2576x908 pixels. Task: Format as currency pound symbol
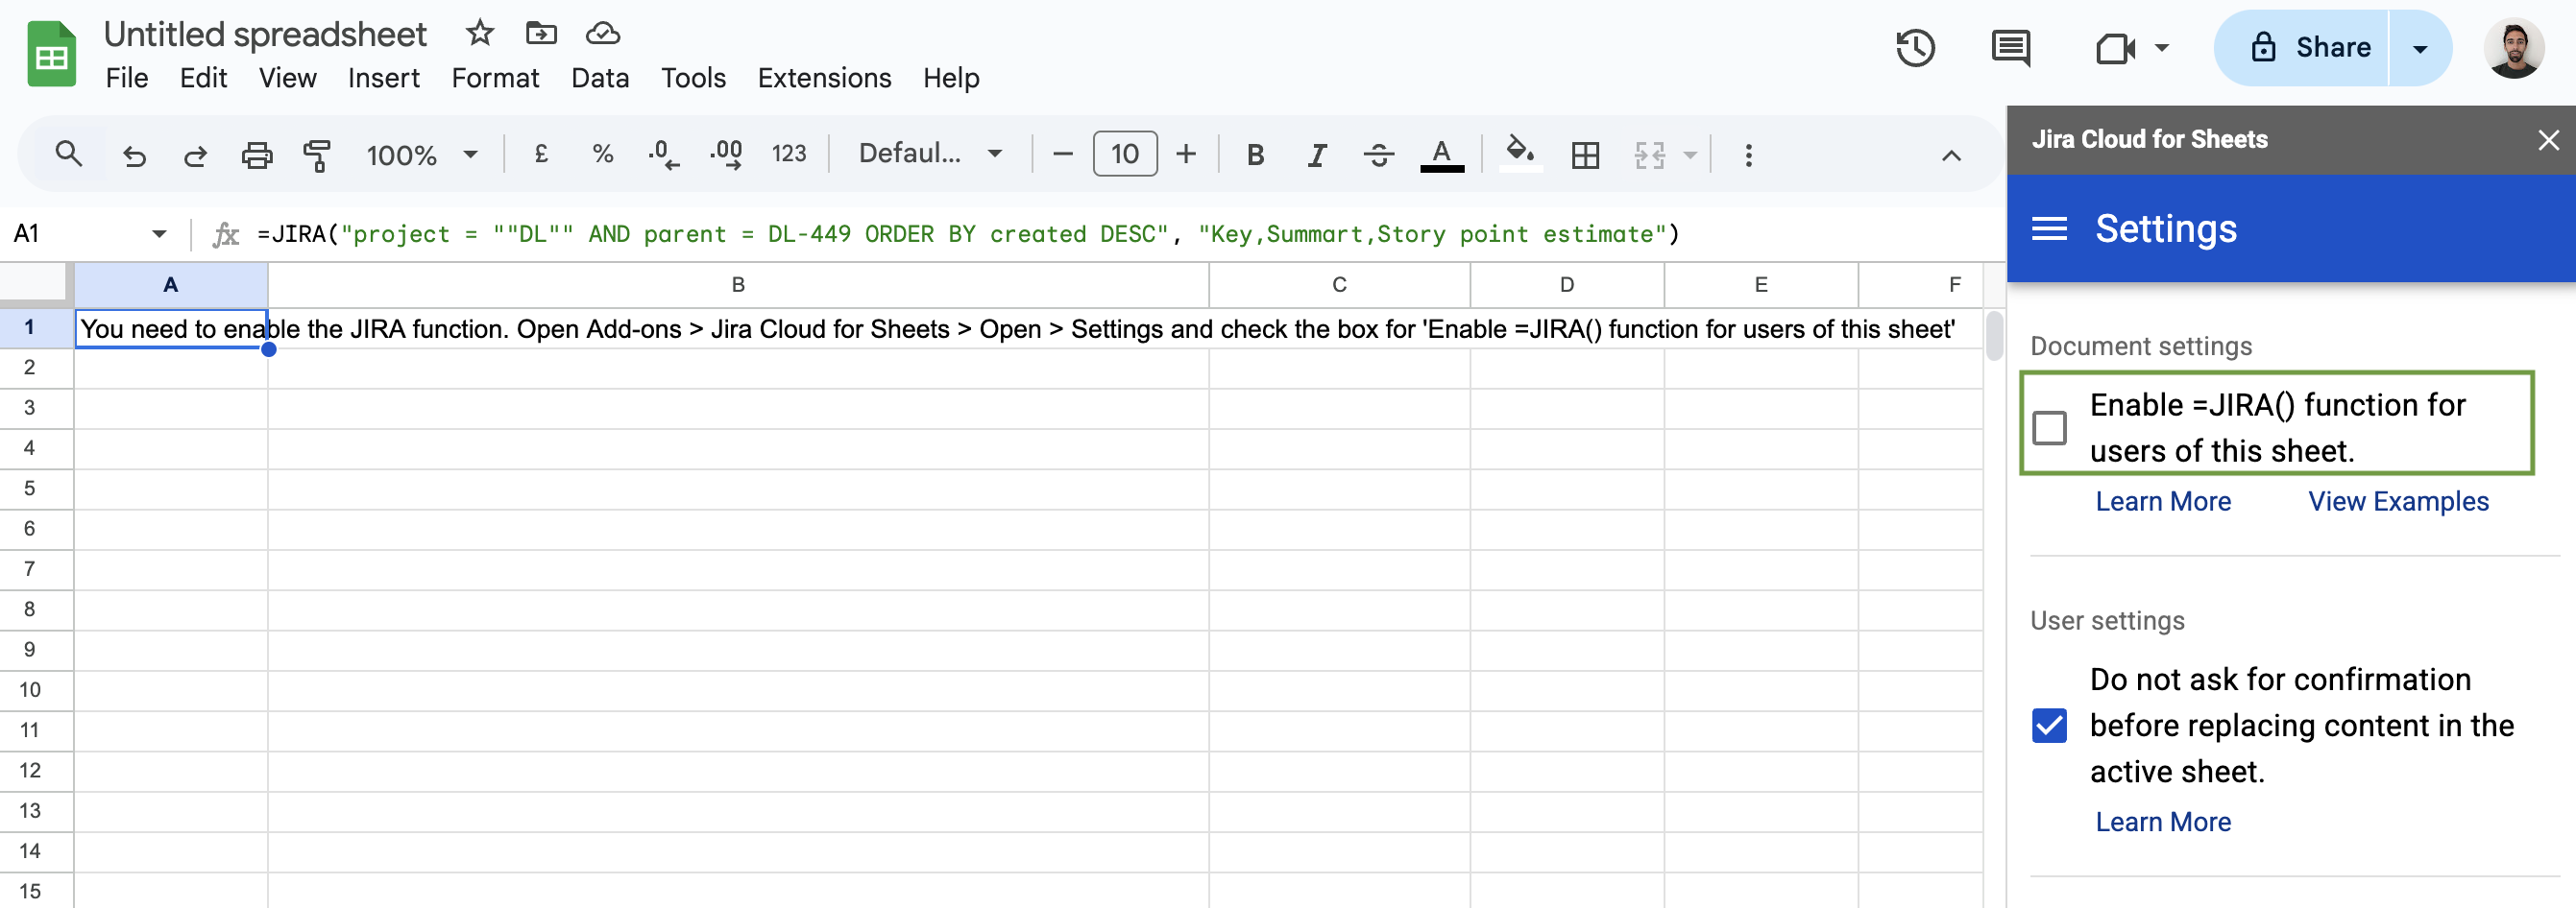541,154
